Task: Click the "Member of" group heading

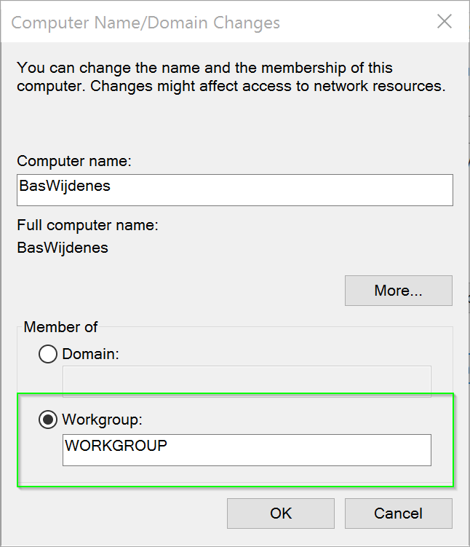Action: 60,327
